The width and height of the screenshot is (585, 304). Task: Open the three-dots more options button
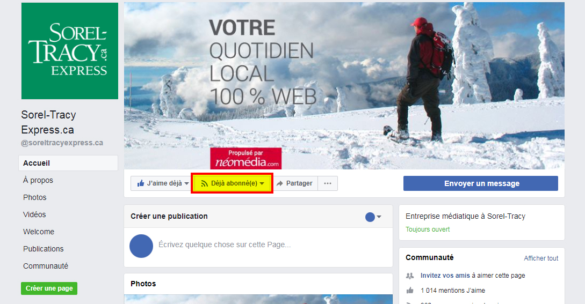click(328, 183)
